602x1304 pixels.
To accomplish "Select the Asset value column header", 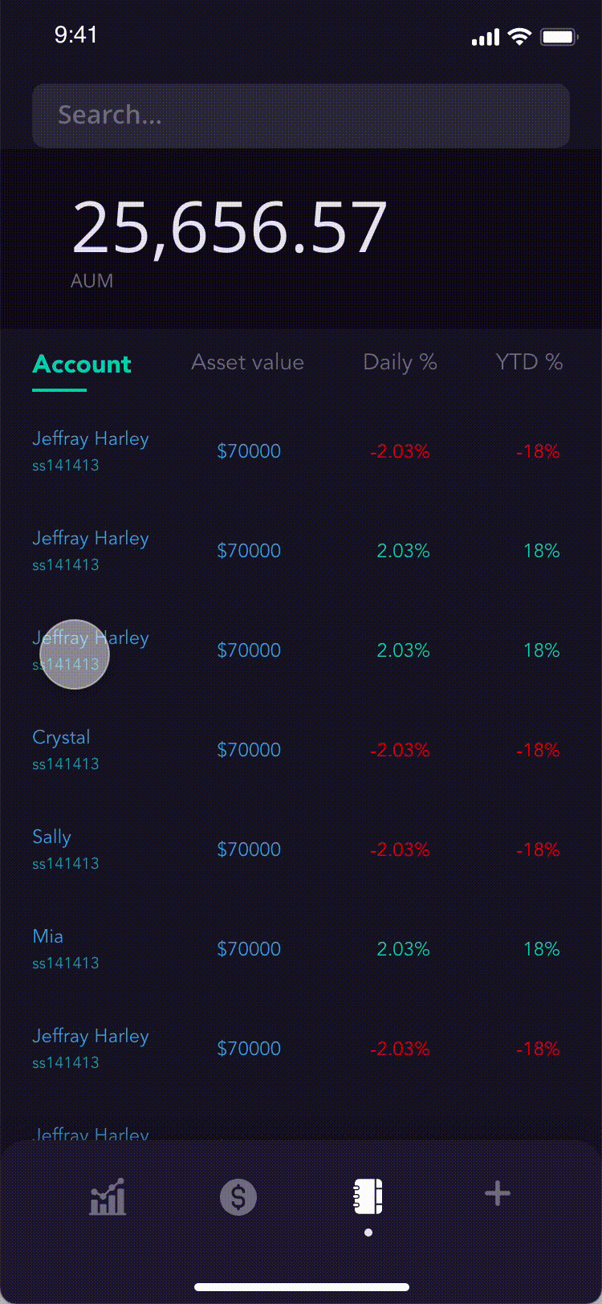I will pyautogui.click(x=247, y=362).
